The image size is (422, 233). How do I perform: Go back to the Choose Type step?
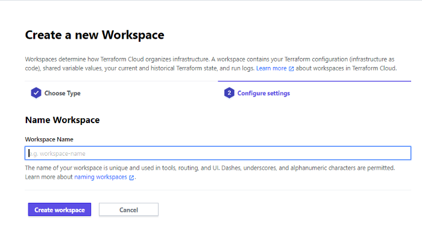62,93
